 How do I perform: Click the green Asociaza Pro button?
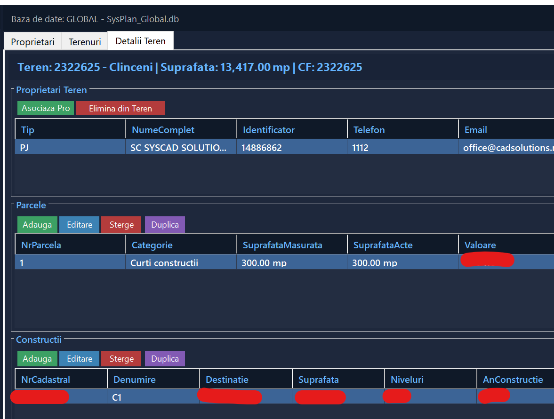pyautogui.click(x=46, y=108)
